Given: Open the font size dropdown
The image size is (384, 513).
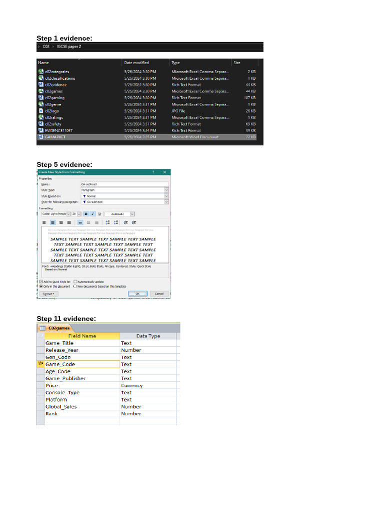Looking at the screenshot, I should pos(79,214).
